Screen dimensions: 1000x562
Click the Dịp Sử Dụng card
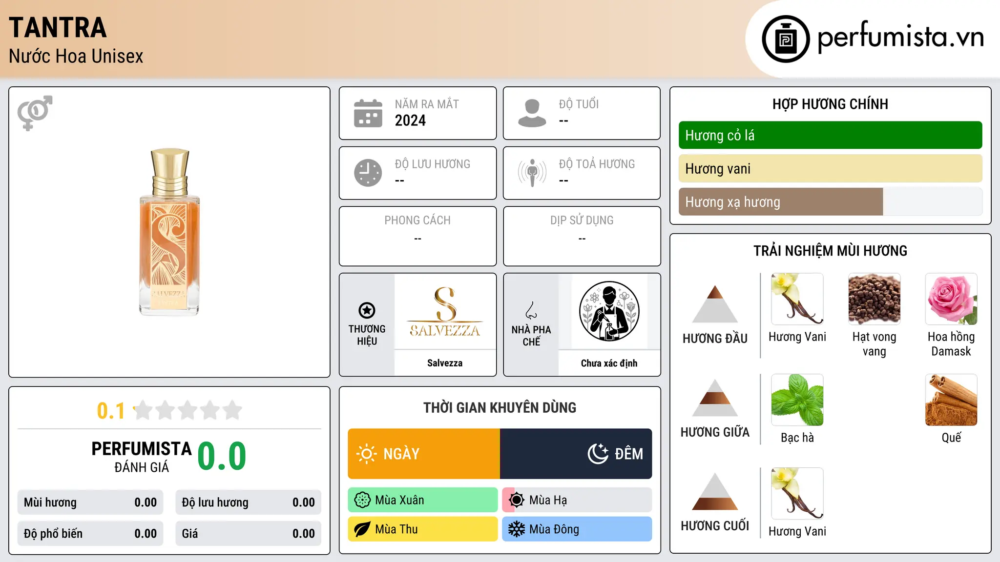(582, 236)
